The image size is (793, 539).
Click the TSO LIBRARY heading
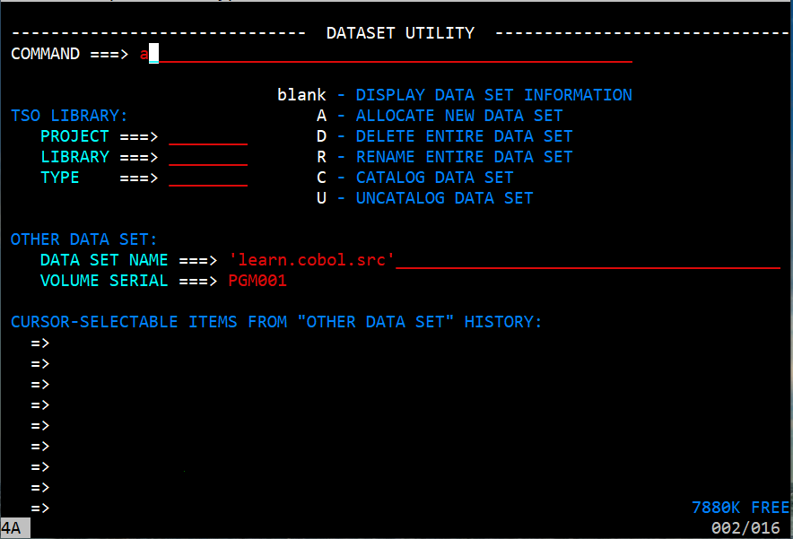(69, 116)
